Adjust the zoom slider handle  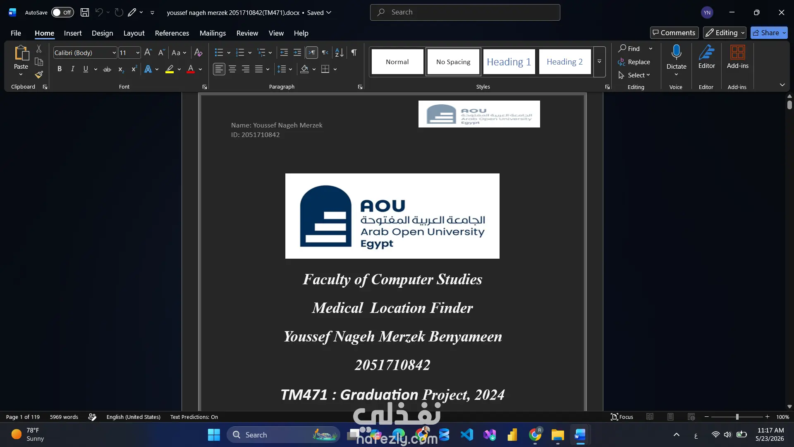737,417
